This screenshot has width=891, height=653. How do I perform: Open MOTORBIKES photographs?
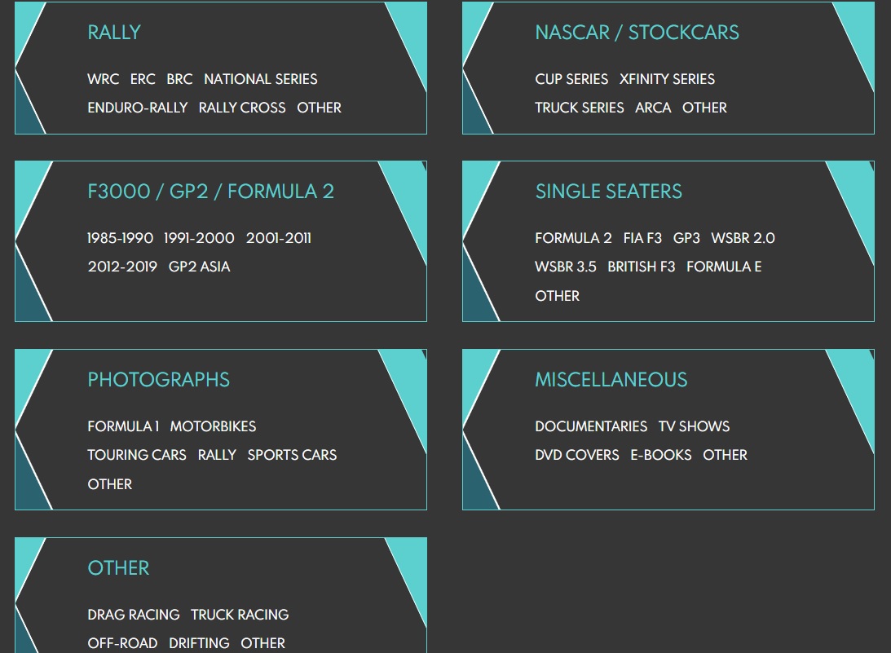pos(213,426)
